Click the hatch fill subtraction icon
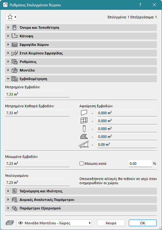 pyautogui.click(x=84, y=137)
